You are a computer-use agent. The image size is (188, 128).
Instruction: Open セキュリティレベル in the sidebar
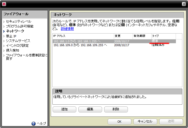click(x=19, y=21)
